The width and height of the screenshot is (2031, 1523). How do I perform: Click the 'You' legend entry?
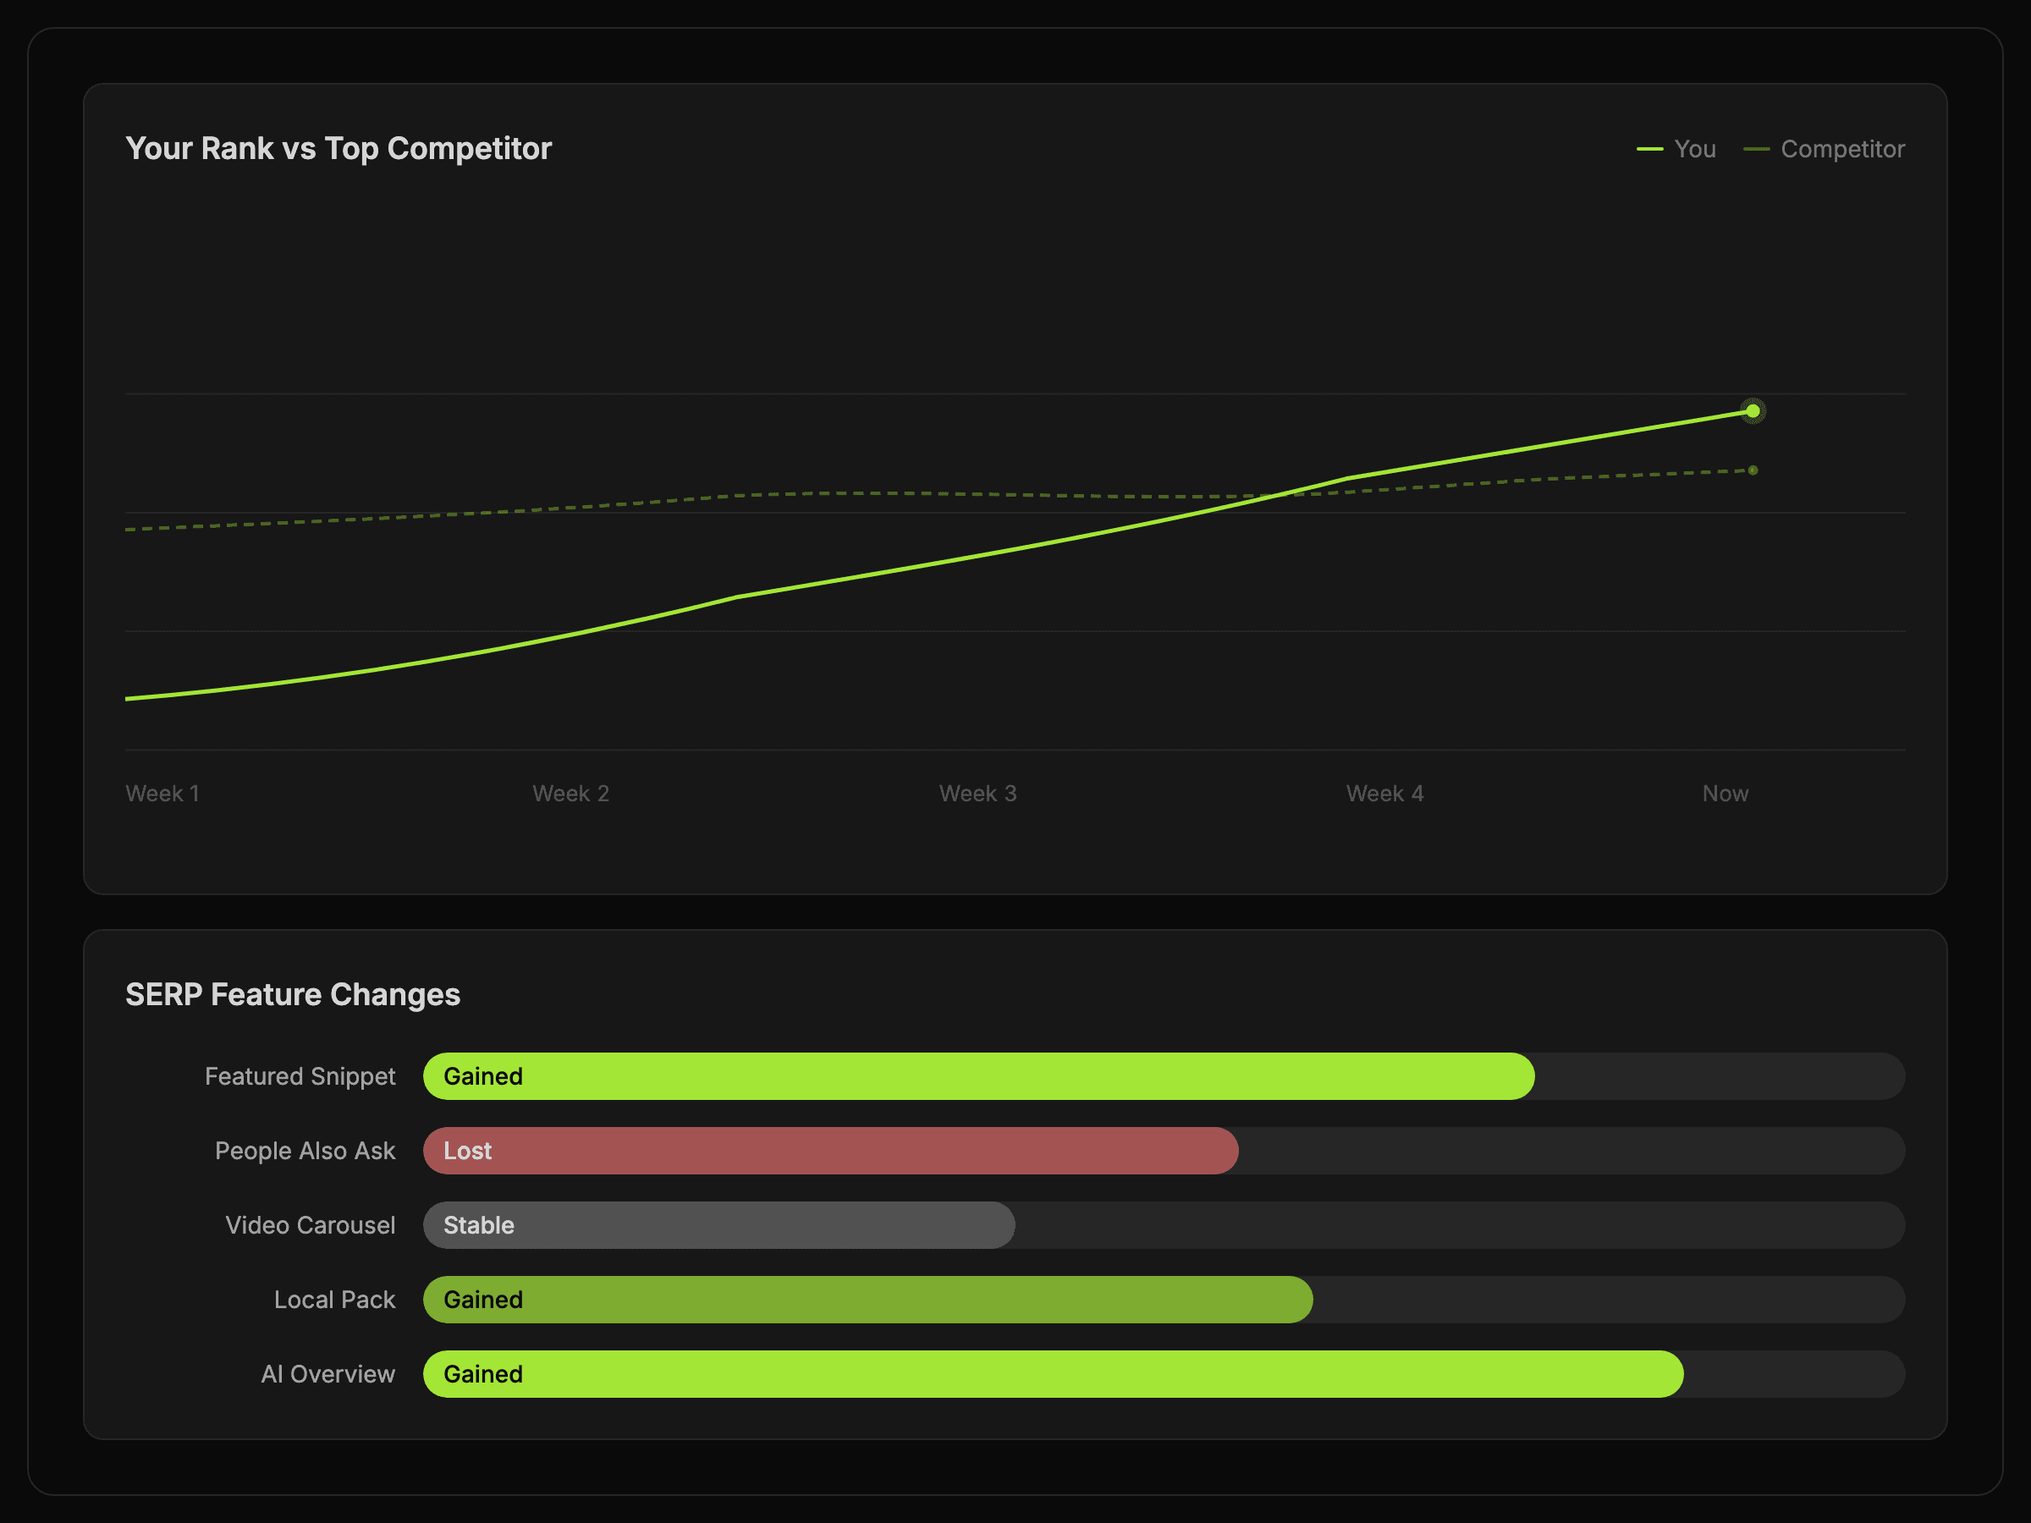[x=1676, y=149]
